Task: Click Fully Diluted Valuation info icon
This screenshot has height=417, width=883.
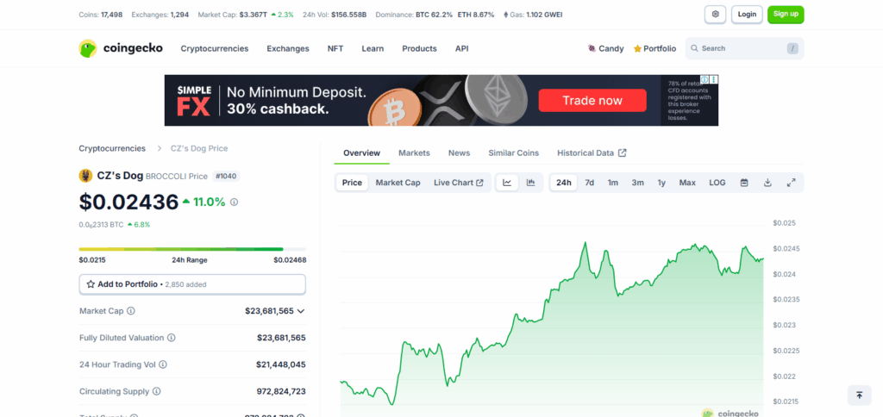Action: (x=172, y=338)
